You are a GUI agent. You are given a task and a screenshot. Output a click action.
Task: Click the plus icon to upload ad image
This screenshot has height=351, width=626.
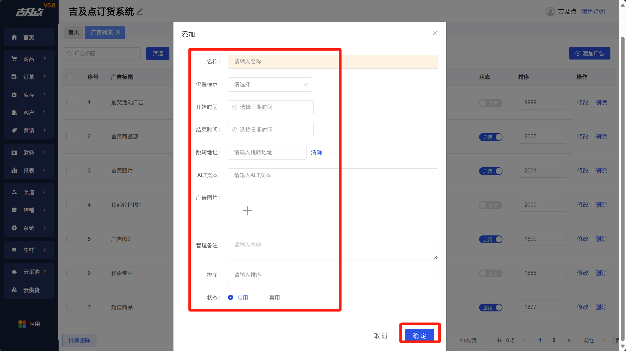tap(247, 210)
